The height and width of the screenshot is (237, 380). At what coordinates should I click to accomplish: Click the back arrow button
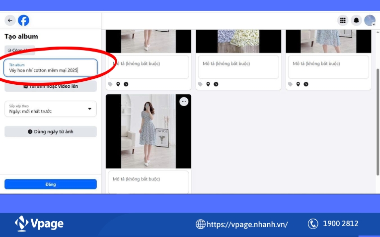point(10,20)
